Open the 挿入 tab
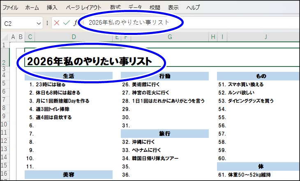This screenshot has width=300, height=181. (x=52, y=8)
